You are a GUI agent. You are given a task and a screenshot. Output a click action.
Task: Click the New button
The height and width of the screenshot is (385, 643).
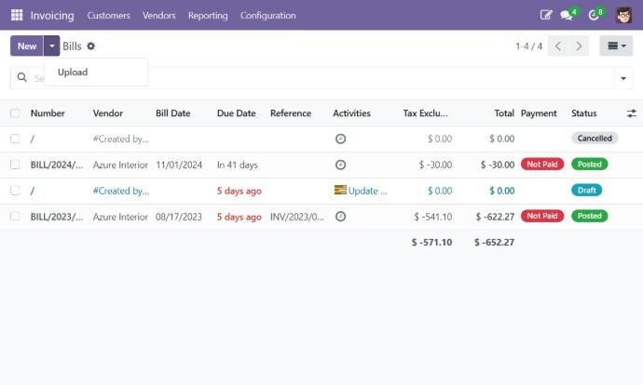click(26, 46)
